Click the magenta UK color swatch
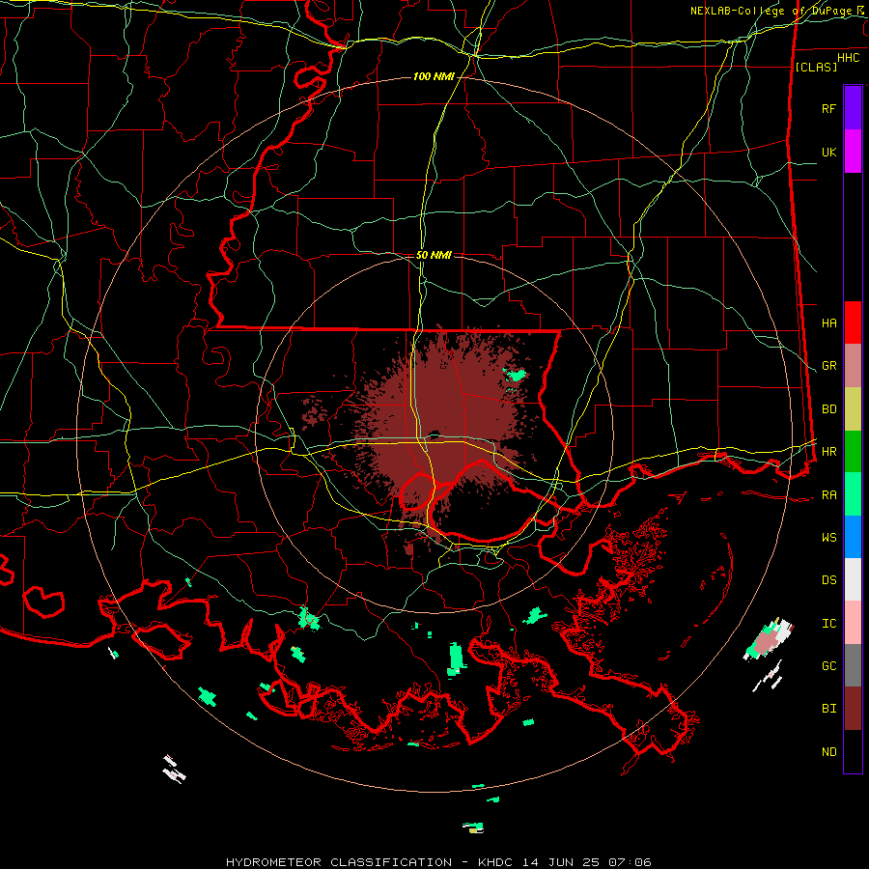Screen dimensions: 869x869 pos(853,152)
